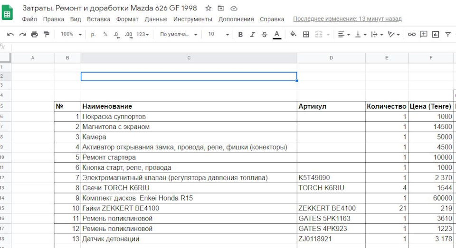Viewport: 456px width, 248px height.
Task: Click into the formula bar
Action: pyautogui.click(x=233, y=47)
